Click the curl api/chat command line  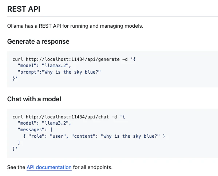(x=69, y=117)
